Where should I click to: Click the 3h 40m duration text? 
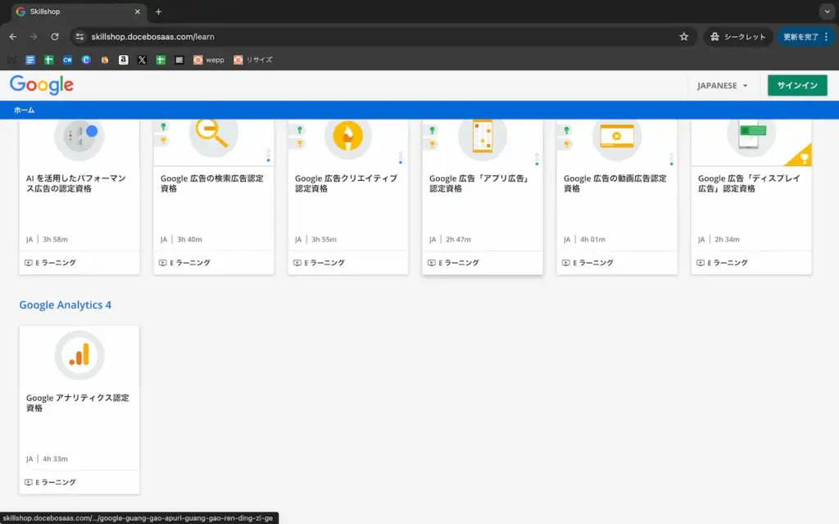(189, 240)
